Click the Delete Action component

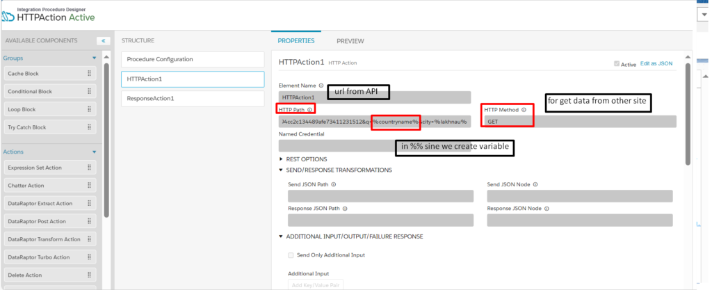(49, 275)
